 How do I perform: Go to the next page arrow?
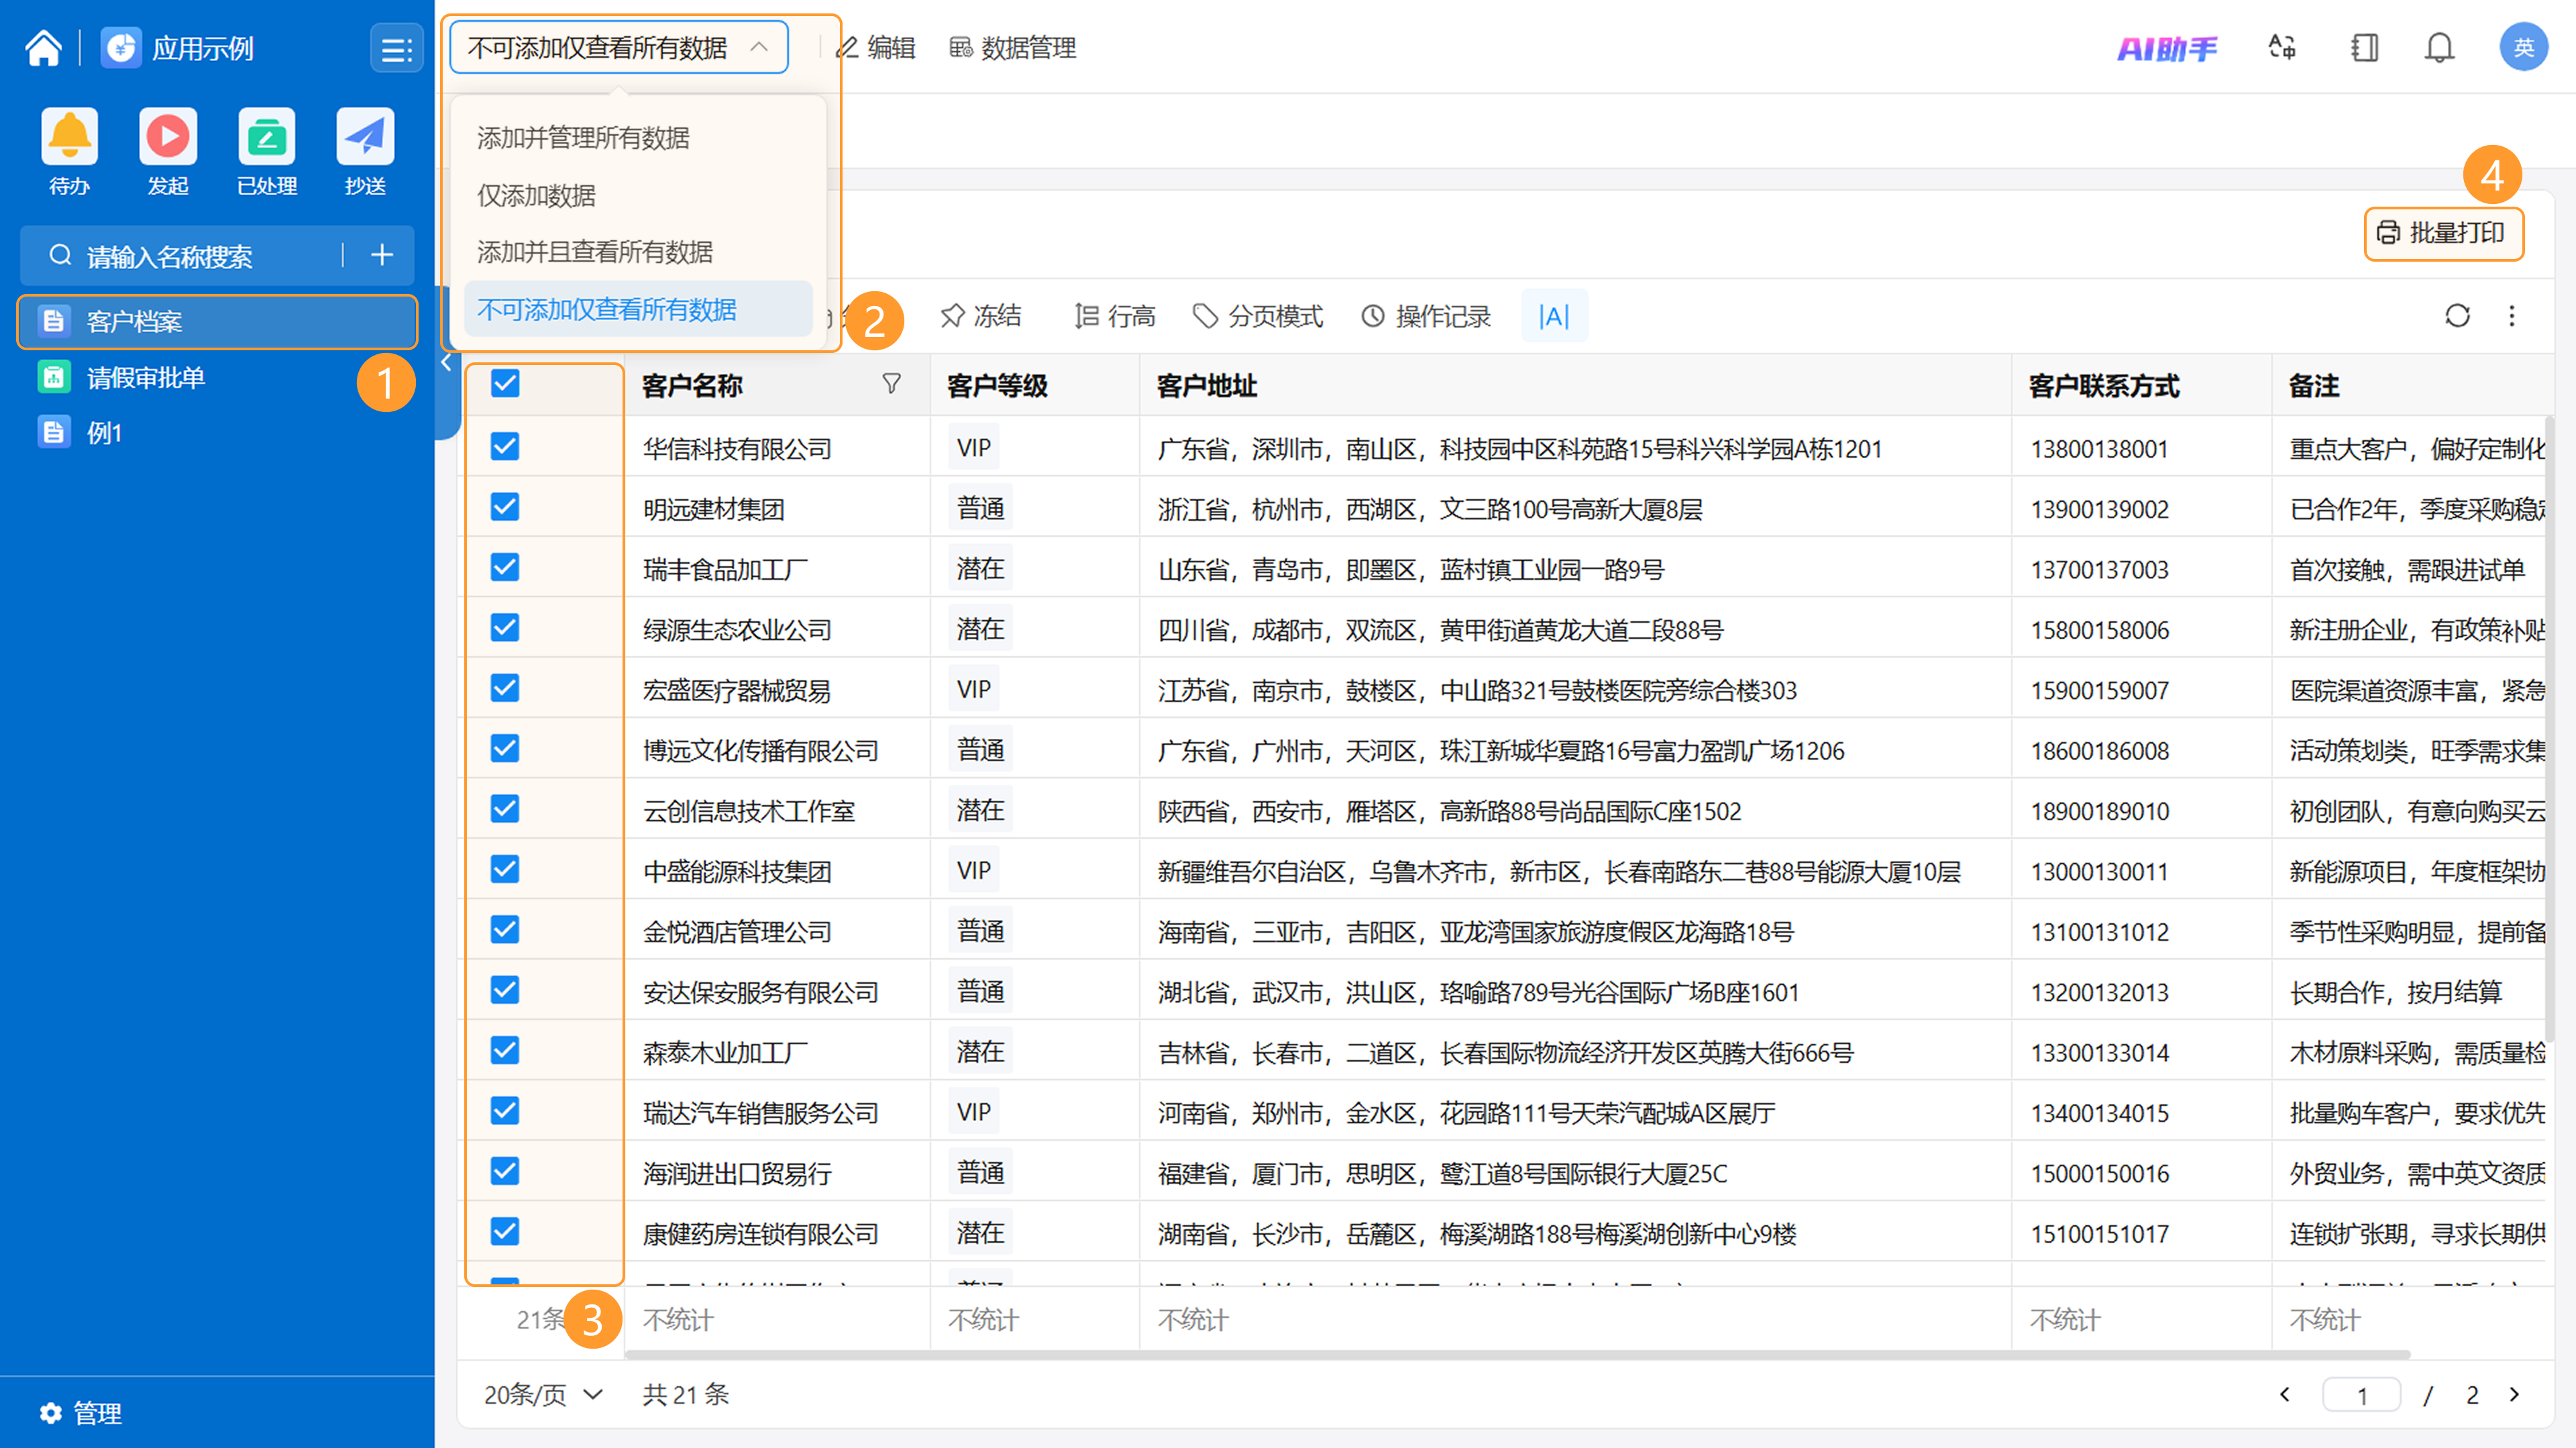pos(2515,1394)
